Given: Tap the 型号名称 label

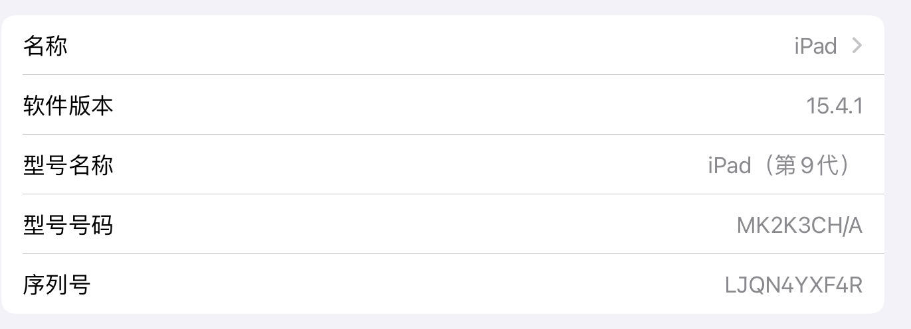Looking at the screenshot, I should (x=68, y=165).
